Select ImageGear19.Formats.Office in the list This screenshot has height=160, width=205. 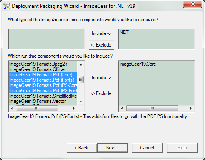(x=43, y=69)
